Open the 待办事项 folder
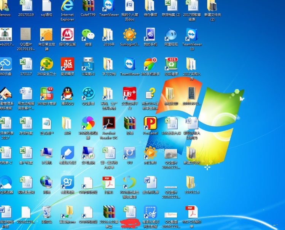The height and width of the screenshot is (230, 285). click(150, 8)
